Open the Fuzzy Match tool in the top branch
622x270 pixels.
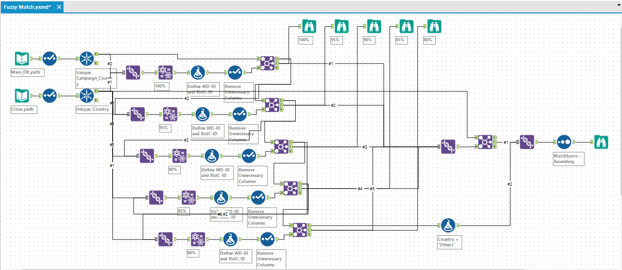pos(133,72)
